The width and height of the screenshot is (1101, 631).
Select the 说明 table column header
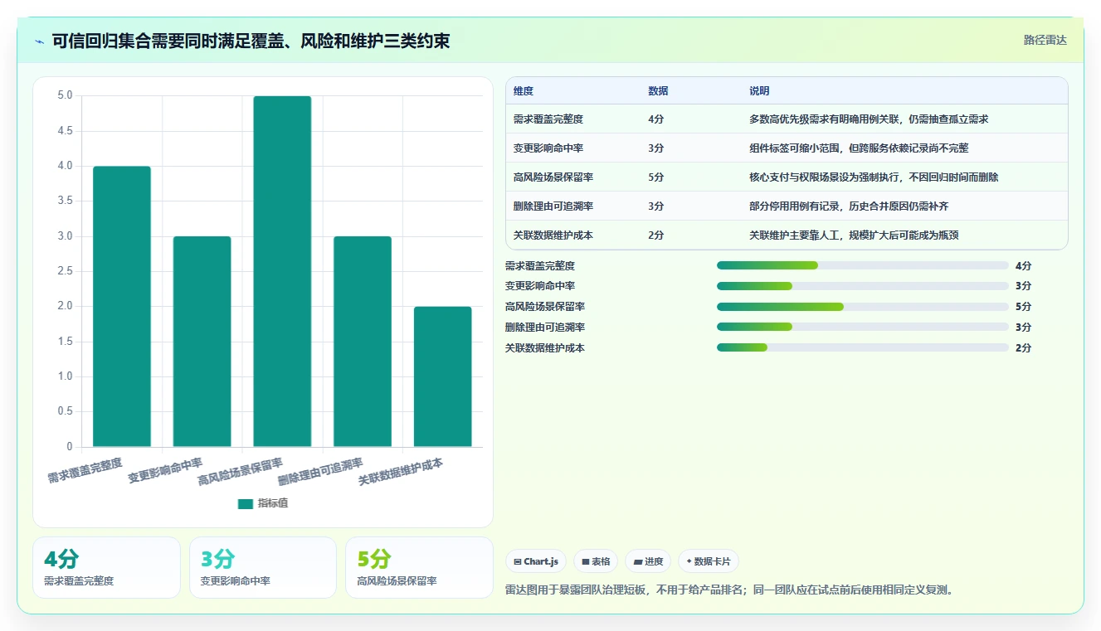click(x=759, y=91)
